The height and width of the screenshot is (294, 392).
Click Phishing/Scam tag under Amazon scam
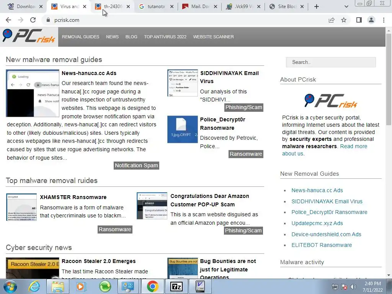[x=243, y=230]
